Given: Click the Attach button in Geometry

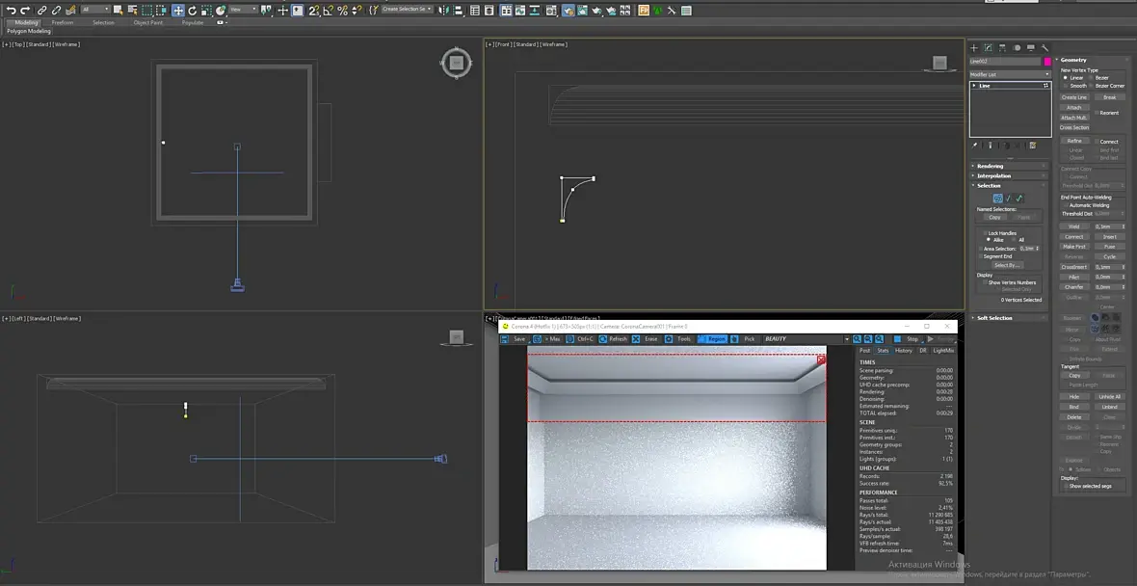Looking at the screenshot, I should click(x=1074, y=107).
